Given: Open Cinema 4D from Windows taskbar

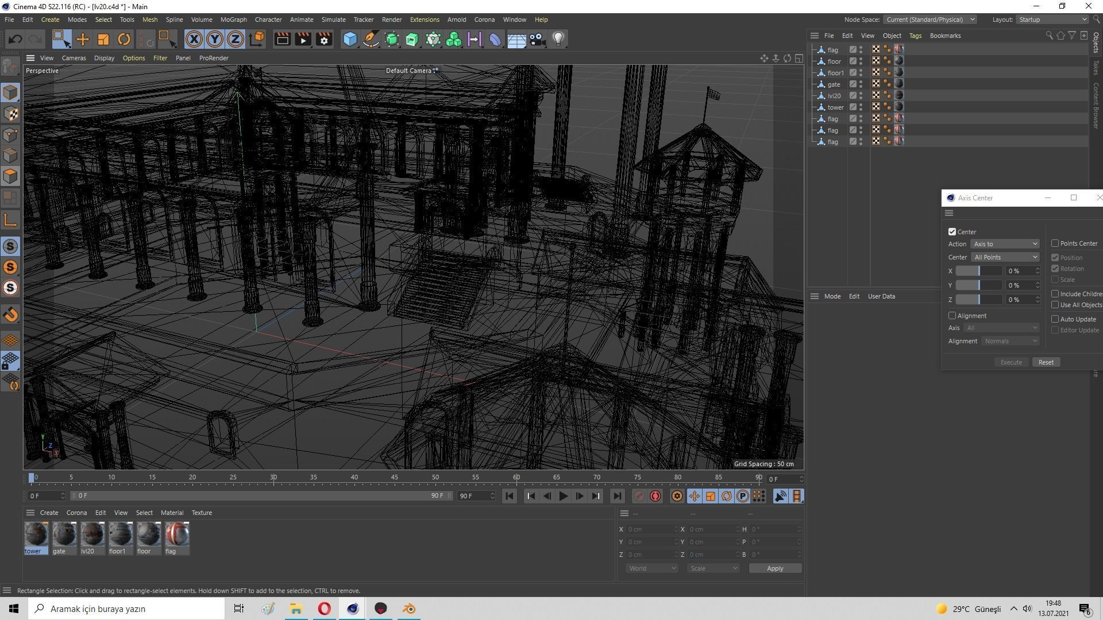Looking at the screenshot, I should coord(353,609).
